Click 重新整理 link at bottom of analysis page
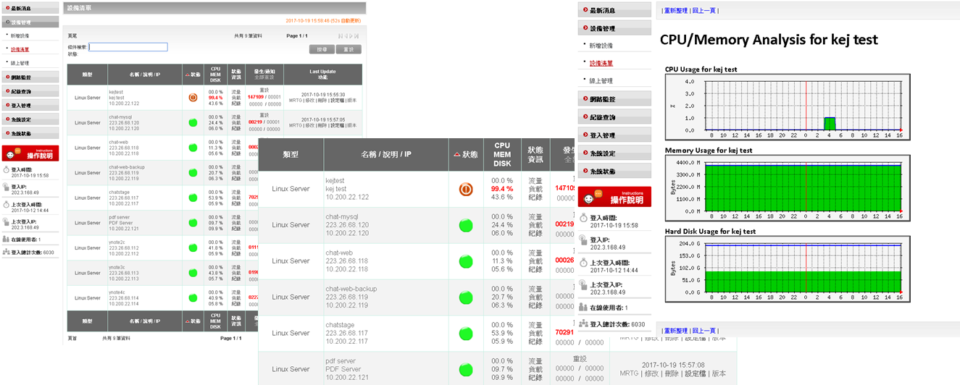960x385 pixels. point(675,331)
